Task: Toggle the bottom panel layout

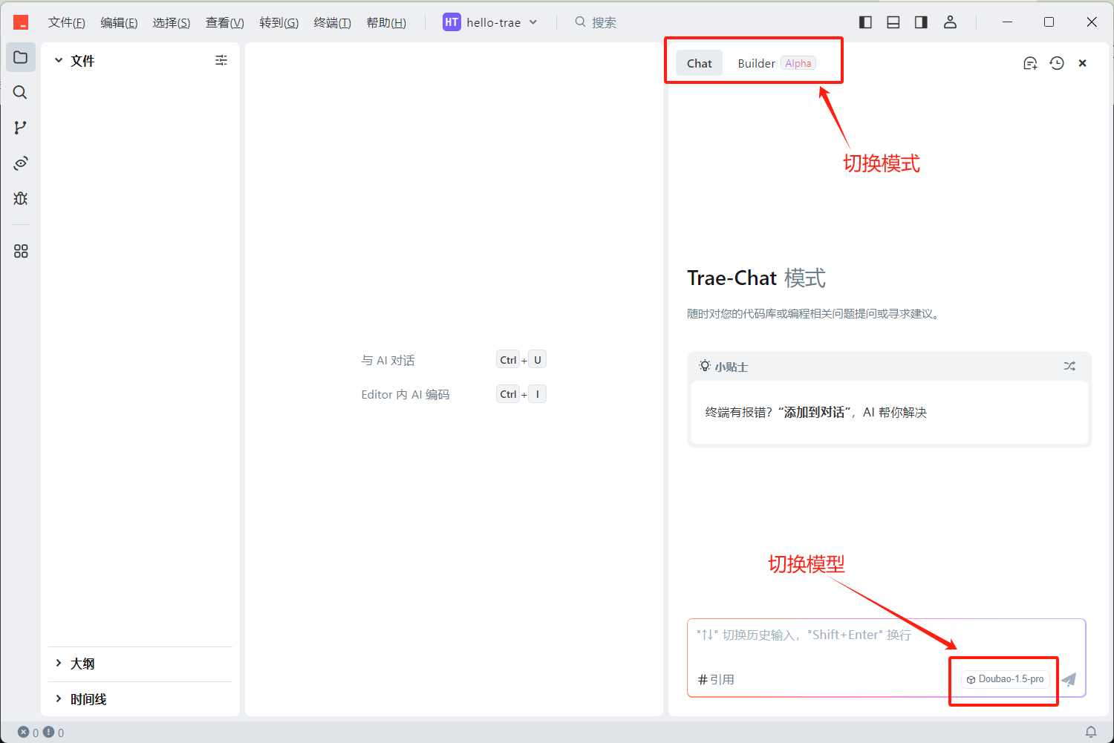Action: click(x=893, y=22)
